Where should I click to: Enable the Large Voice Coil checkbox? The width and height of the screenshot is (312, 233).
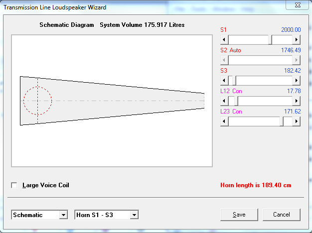(x=14, y=185)
